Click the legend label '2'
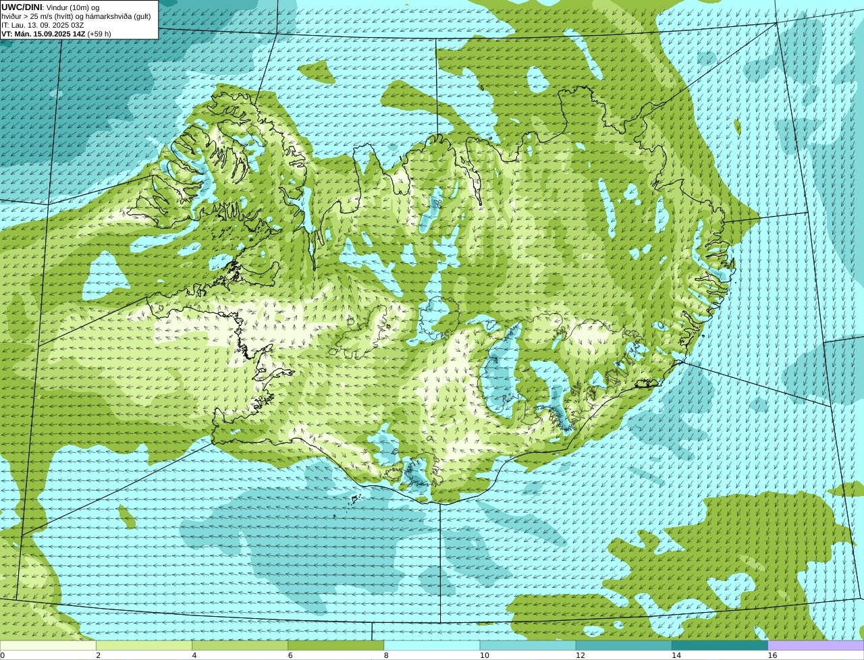 click(x=99, y=655)
